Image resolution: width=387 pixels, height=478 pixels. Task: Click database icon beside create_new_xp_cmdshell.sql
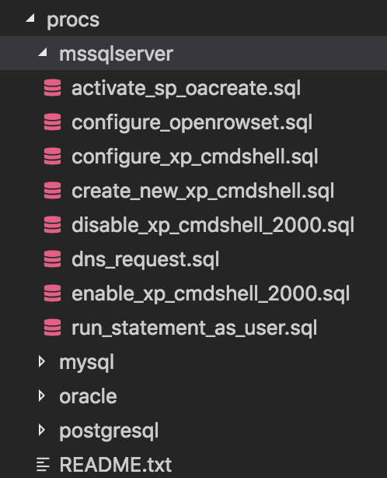(x=52, y=191)
